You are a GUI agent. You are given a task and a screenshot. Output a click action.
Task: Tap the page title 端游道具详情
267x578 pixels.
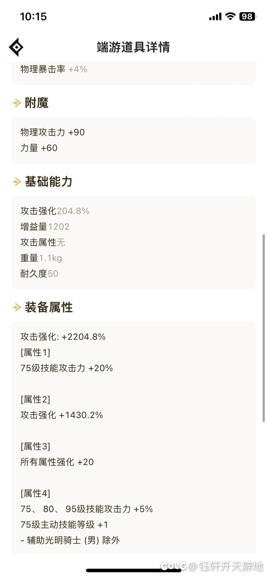[x=133, y=47]
